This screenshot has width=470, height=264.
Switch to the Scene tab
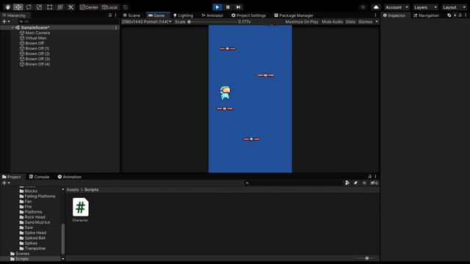(131, 15)
